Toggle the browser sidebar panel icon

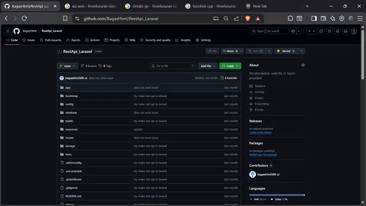click(314, 18)
